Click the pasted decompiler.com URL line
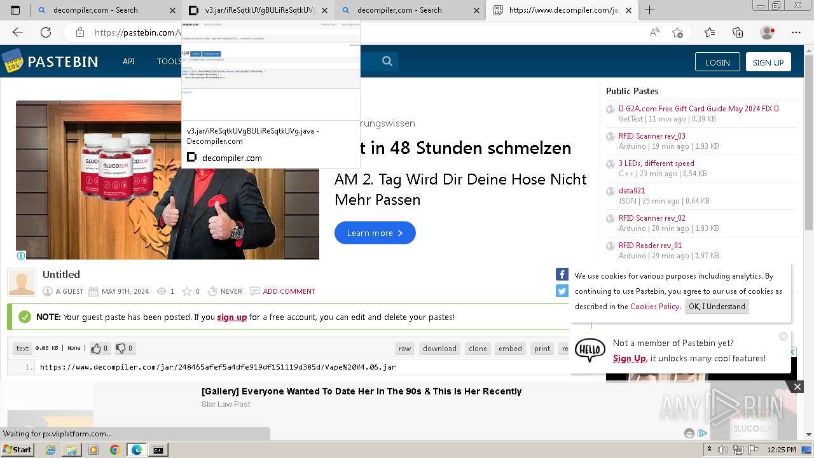Viewport: 814px width, 458px height. click(x=218, y=367)
